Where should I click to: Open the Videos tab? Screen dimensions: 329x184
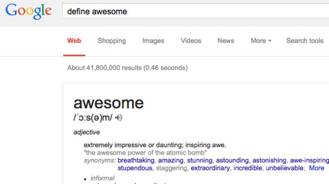point(191,40)
